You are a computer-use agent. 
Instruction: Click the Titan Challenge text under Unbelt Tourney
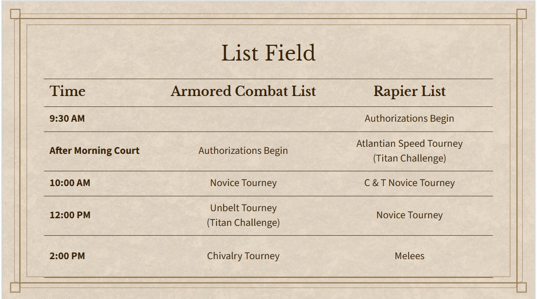pos(243,223)
